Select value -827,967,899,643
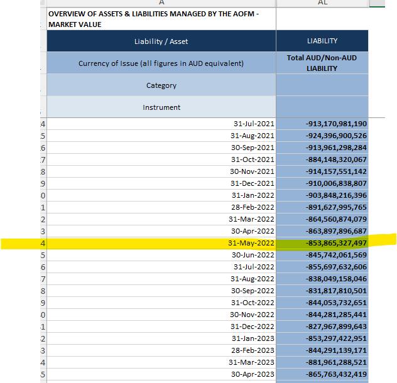This screenshot has height=383, width=397. [x=322, y=326]
